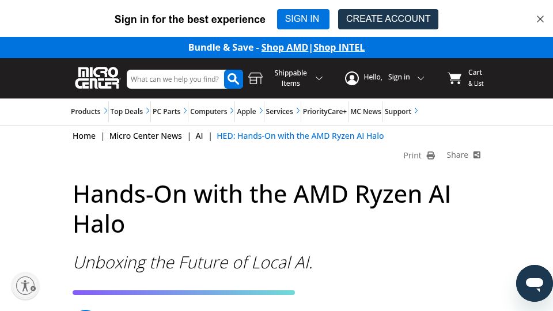Click the Micro Center logo
This screenshot has width=553, height=311.
(98, 78)
